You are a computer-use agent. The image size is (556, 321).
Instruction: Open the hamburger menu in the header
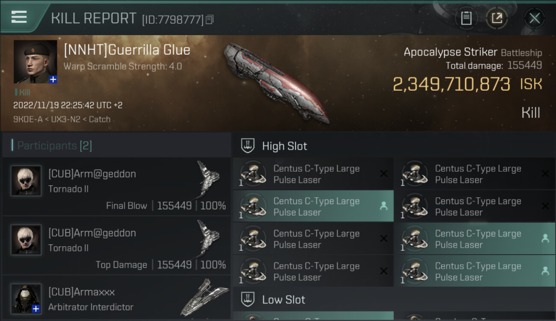[19, 17]
